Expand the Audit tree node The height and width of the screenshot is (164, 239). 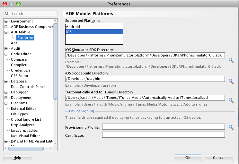[x=6, y=48]
